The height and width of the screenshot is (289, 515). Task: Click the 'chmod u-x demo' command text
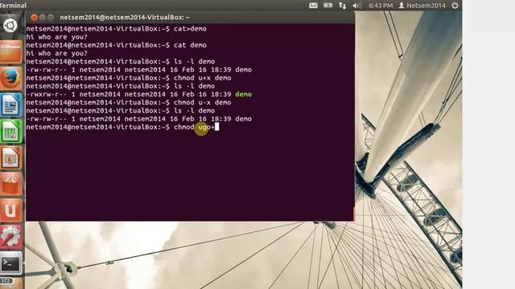click(202, 103)
